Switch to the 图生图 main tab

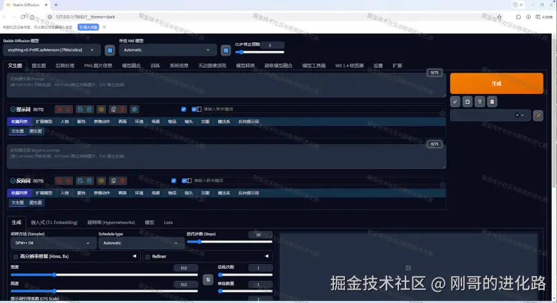click(39, 66)
